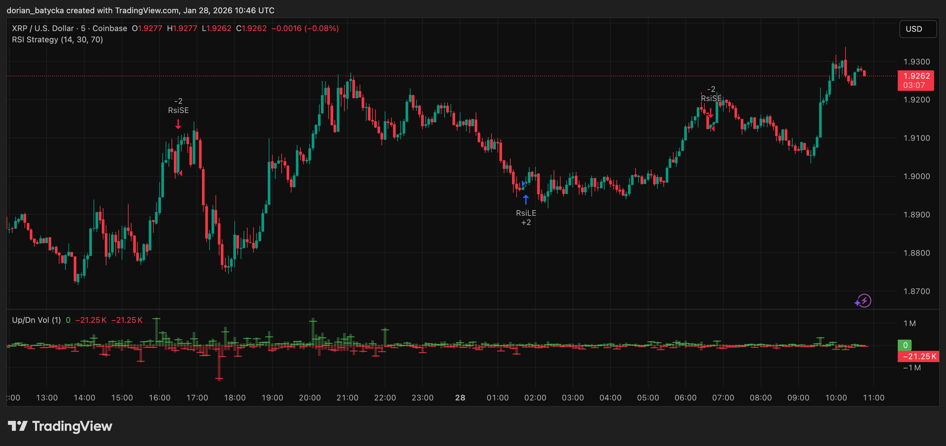This screenshot has width=946, height=446.
Task: Click the blue RsiLE up arrow
Action: (526, 200)
